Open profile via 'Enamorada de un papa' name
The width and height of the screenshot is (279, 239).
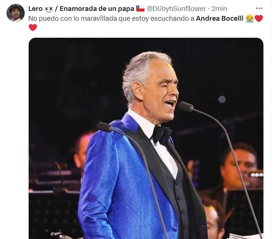97,9
